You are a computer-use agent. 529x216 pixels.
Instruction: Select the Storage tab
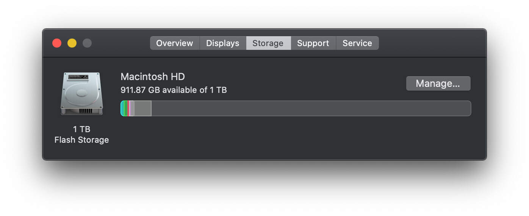[x=268, y=43]
